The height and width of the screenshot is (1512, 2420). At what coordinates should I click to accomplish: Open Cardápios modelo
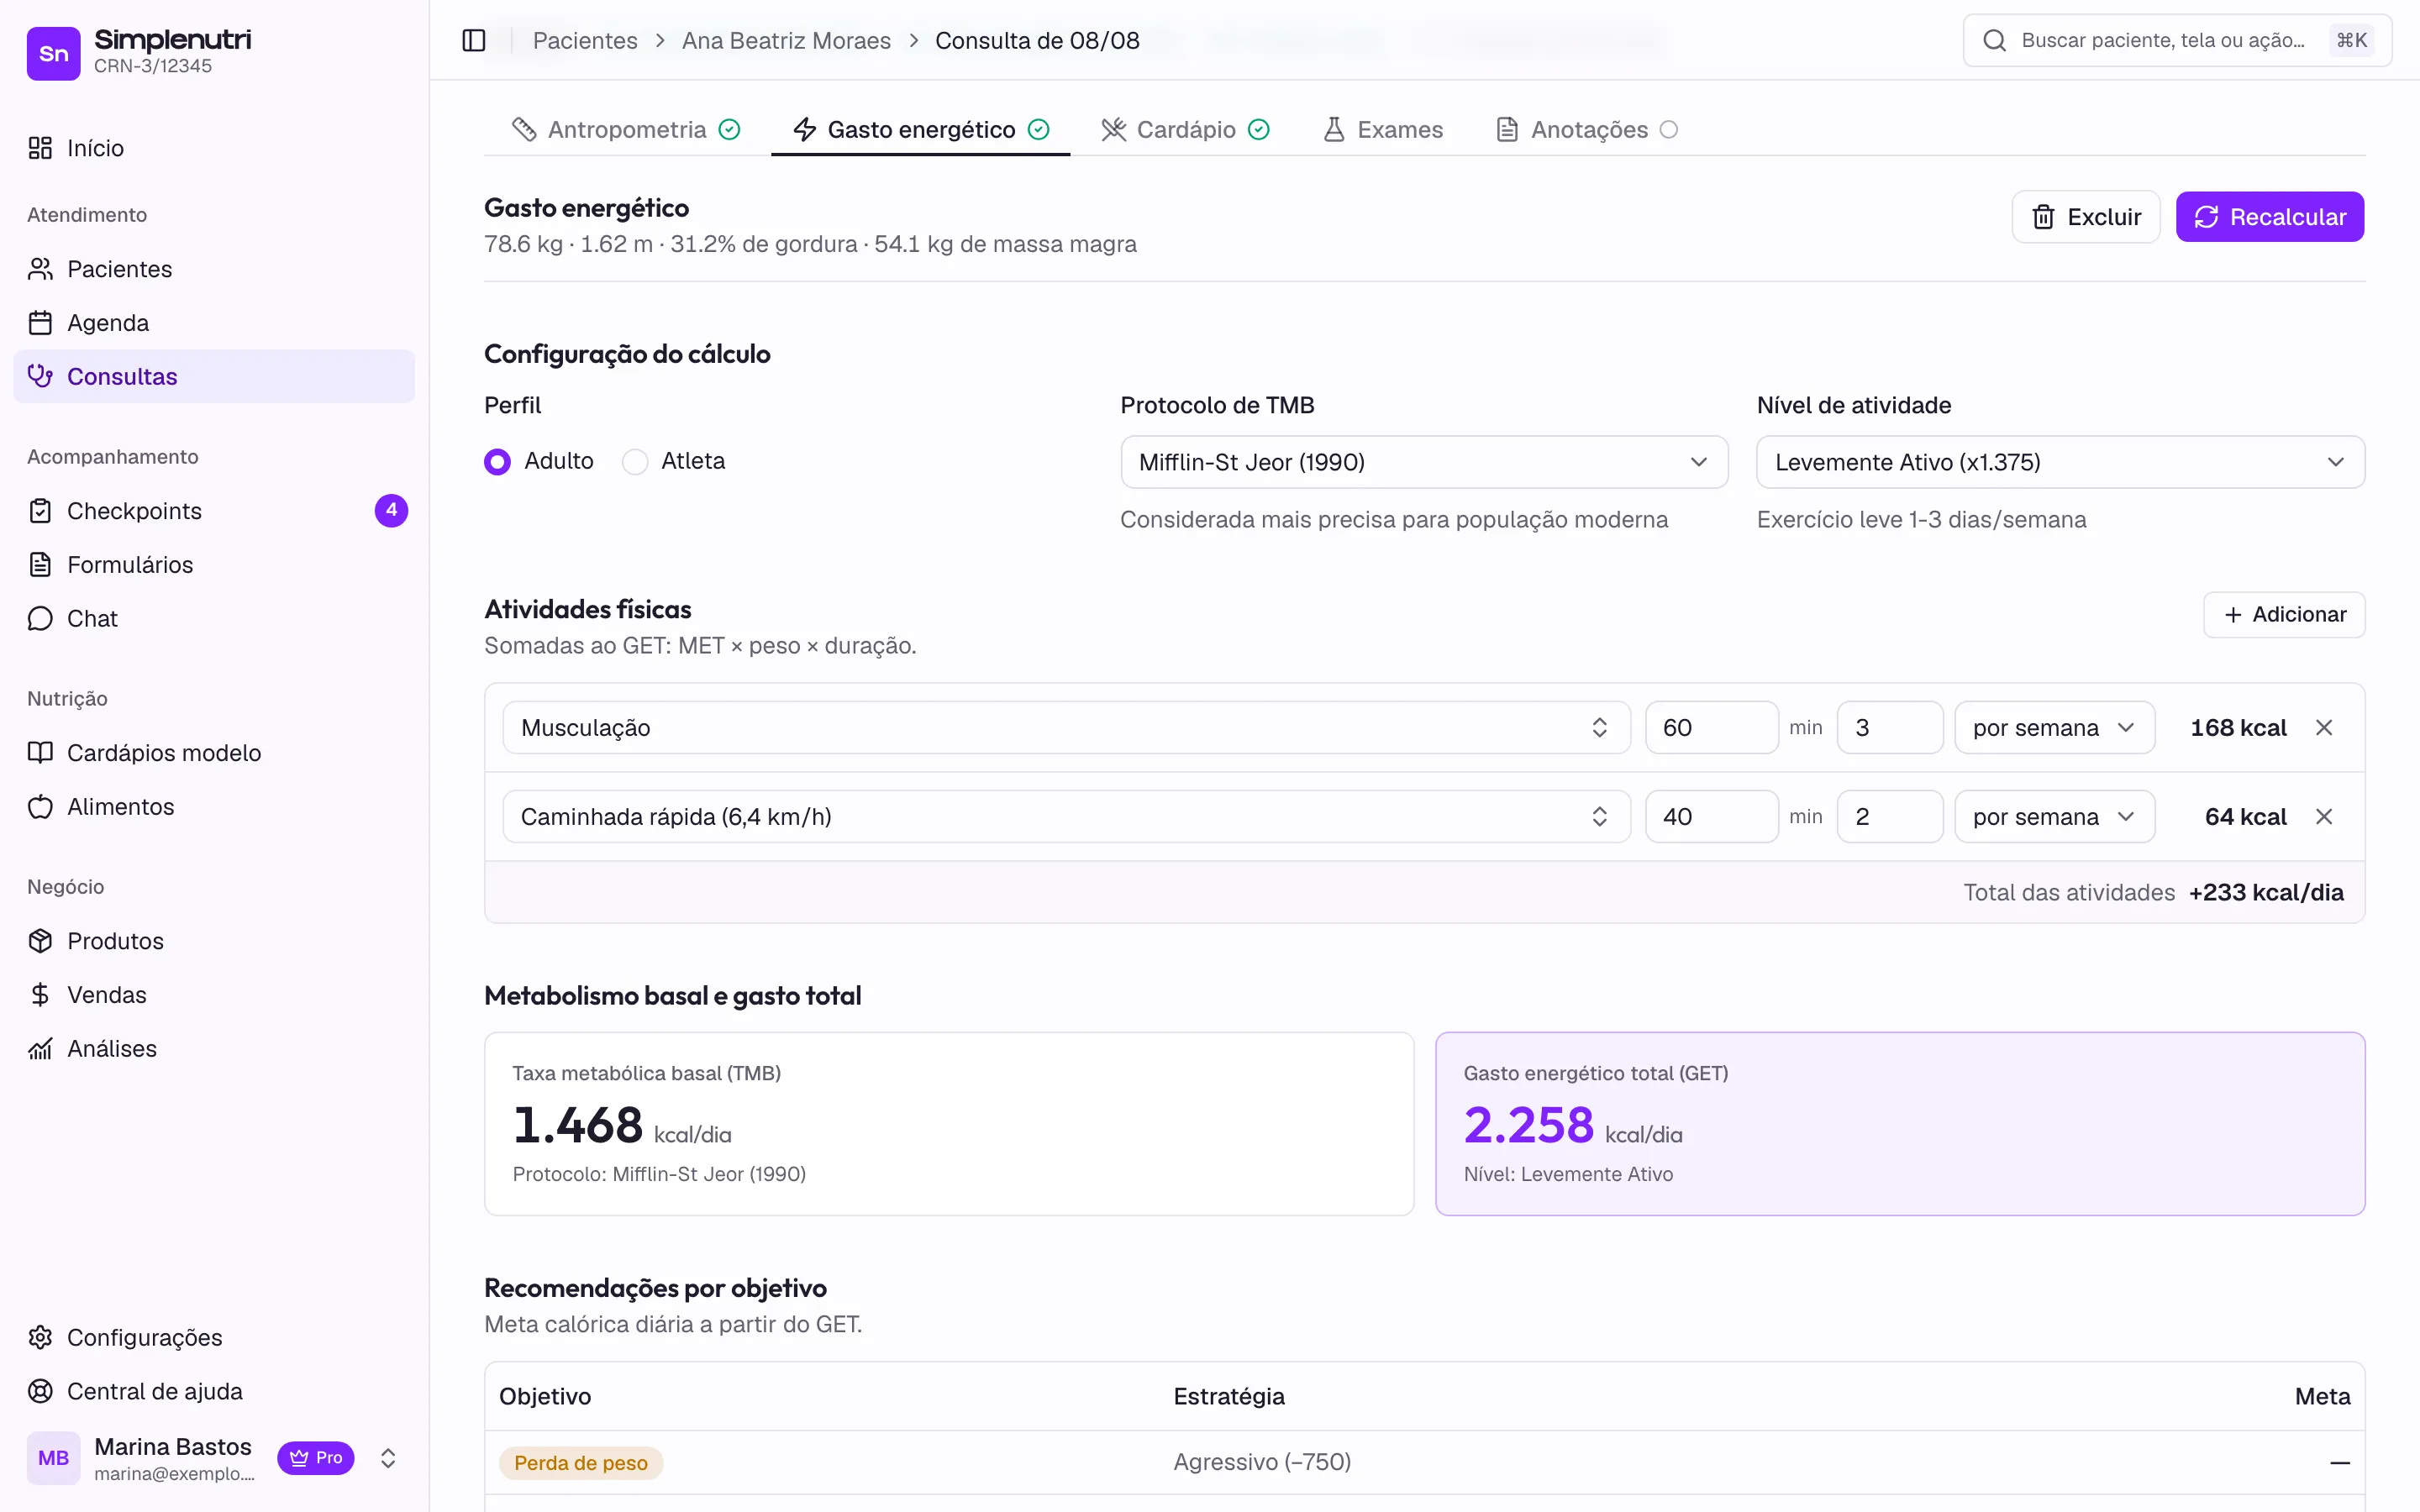214,753
